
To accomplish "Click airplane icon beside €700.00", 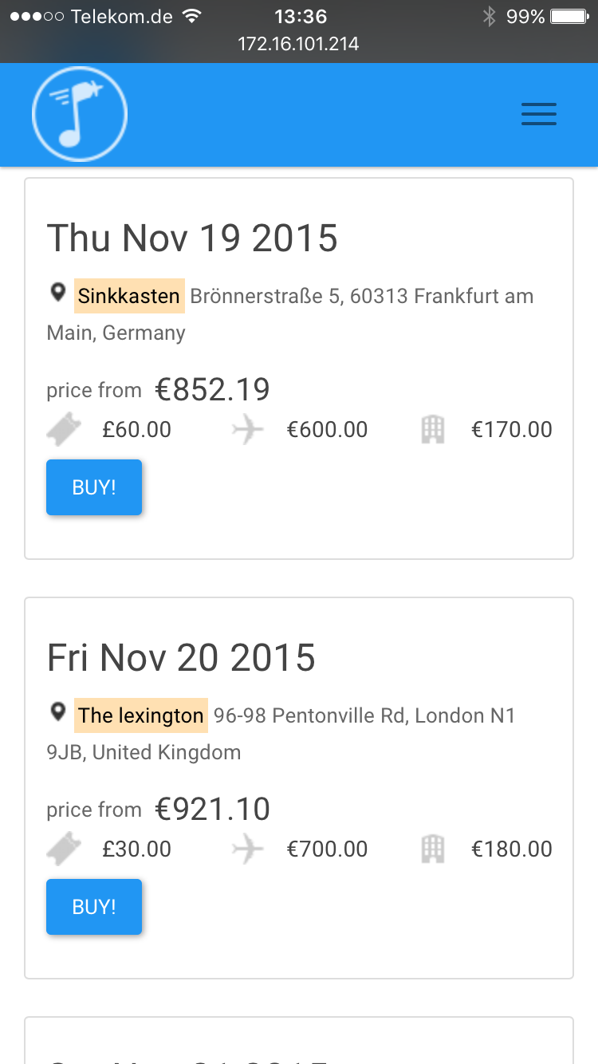I will (x=248, y=849).
